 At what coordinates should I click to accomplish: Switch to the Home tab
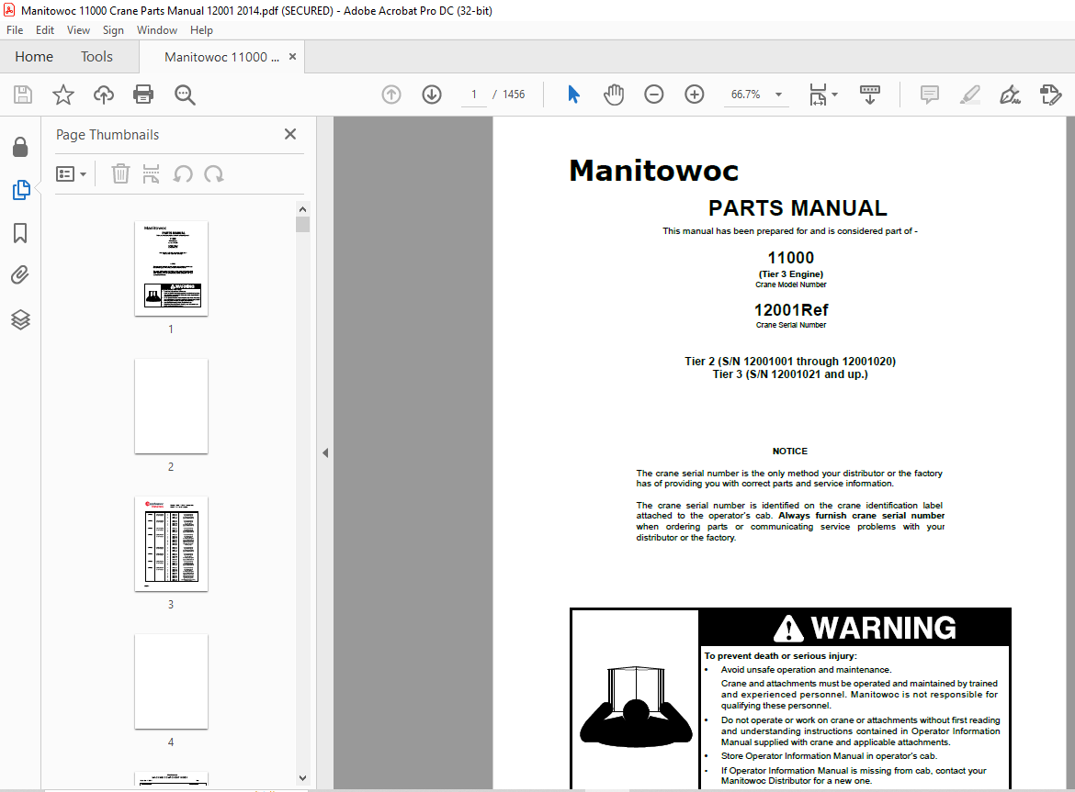click(34, 57)
